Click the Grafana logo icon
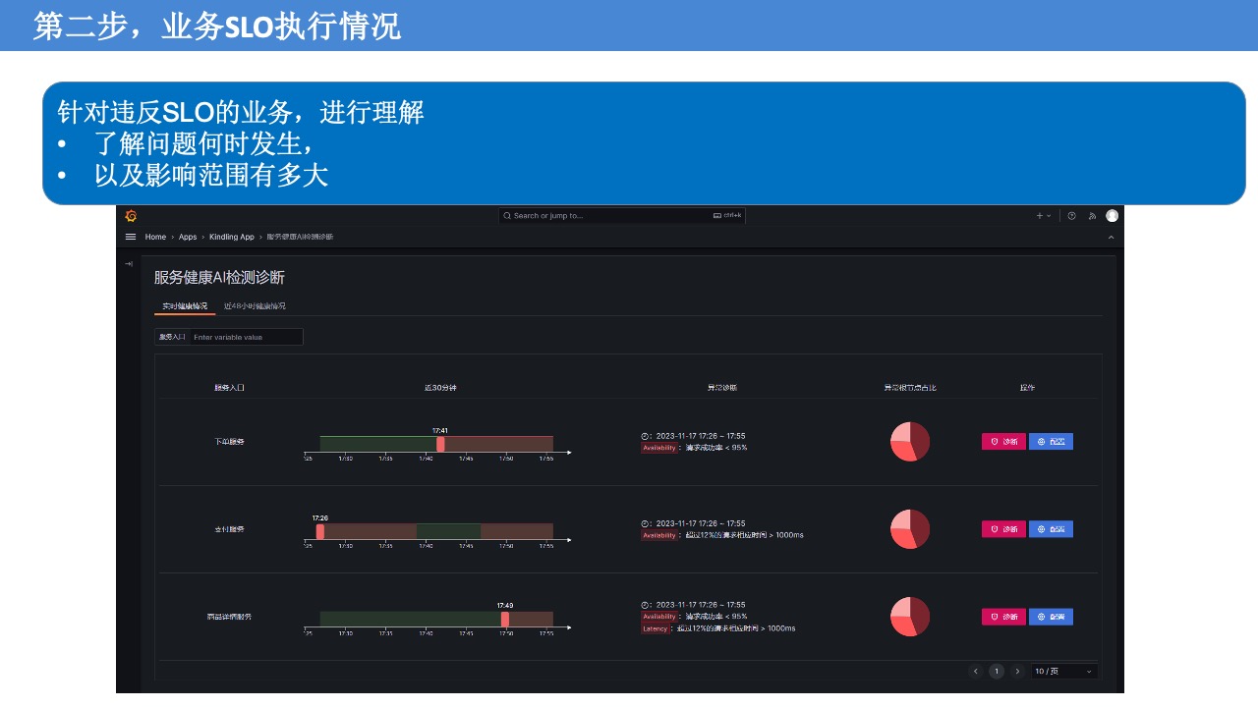 point(131,216)
